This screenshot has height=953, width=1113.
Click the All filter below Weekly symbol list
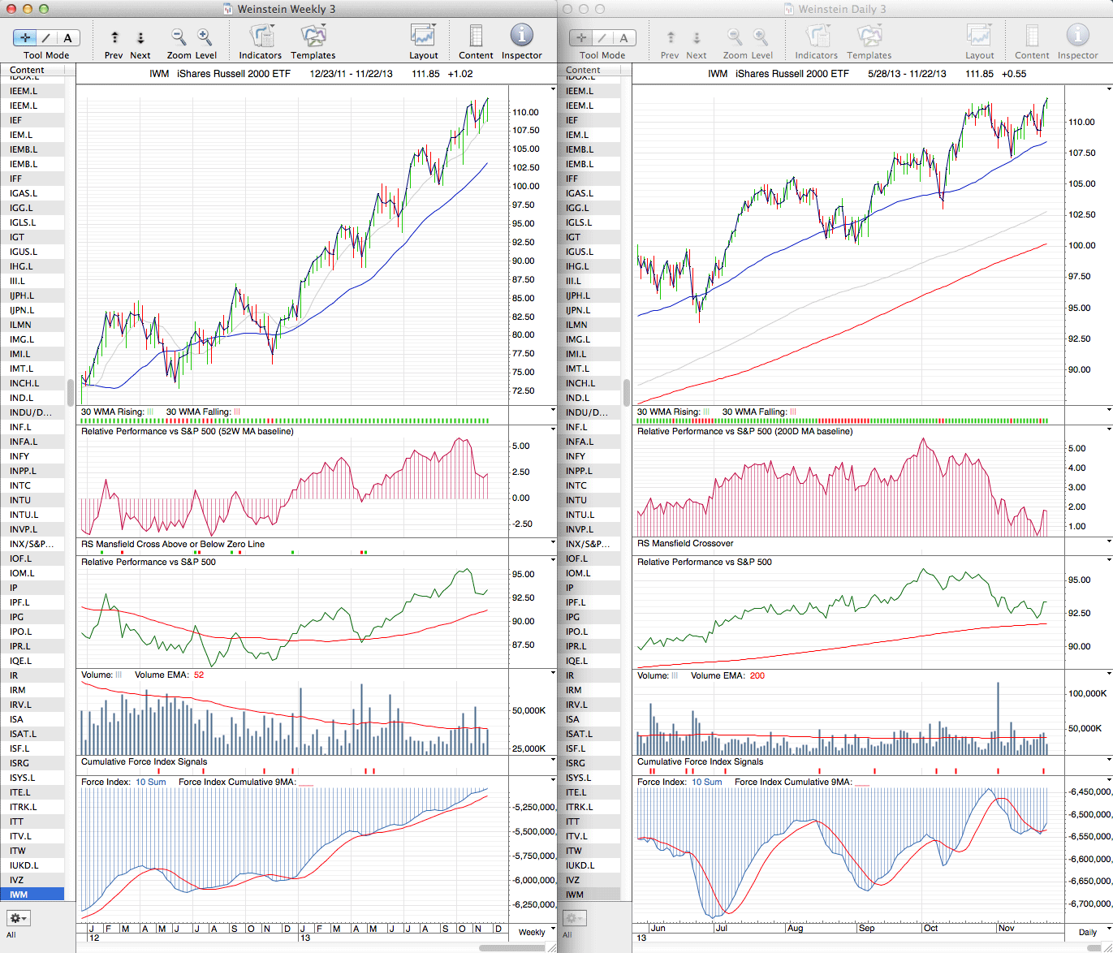pyautogui.click(x=11, y=934)
